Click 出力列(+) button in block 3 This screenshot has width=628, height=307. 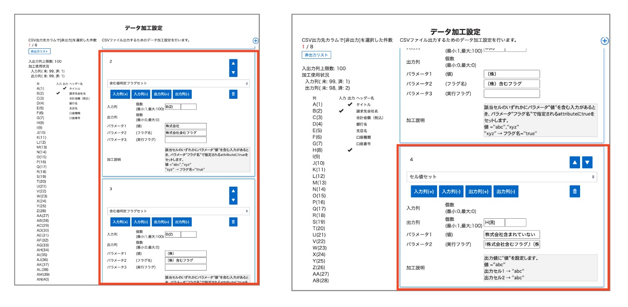tap(161, 222)
